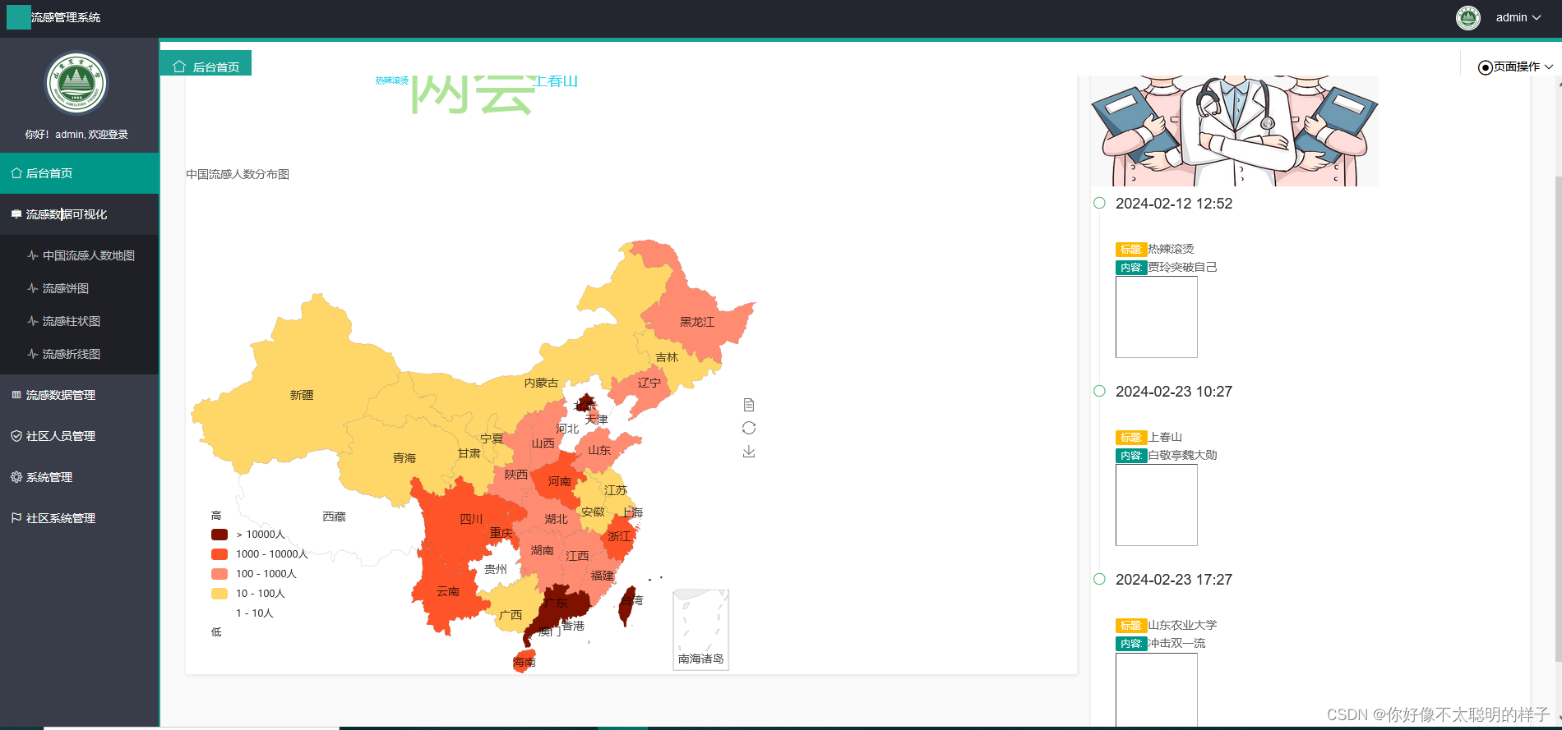Click the sidebar university logo avatar
Screen dimensions: 1562x730
coord(76,83)
